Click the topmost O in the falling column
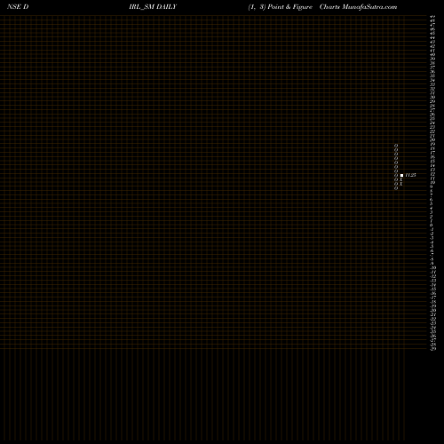The width and height of the screenshot is (444, 444). tap(396, 146)
